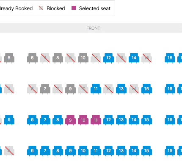Deselect pink seat 10 in third row
Screen dimensions: 182x161
pos(83,120)
